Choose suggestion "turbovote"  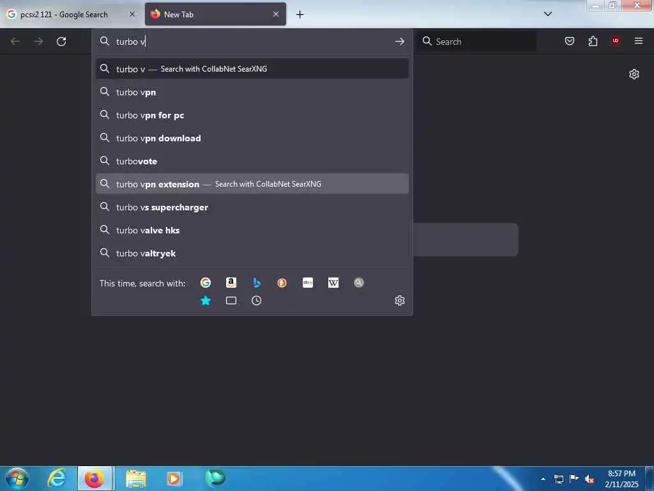[x=252, y=160]
